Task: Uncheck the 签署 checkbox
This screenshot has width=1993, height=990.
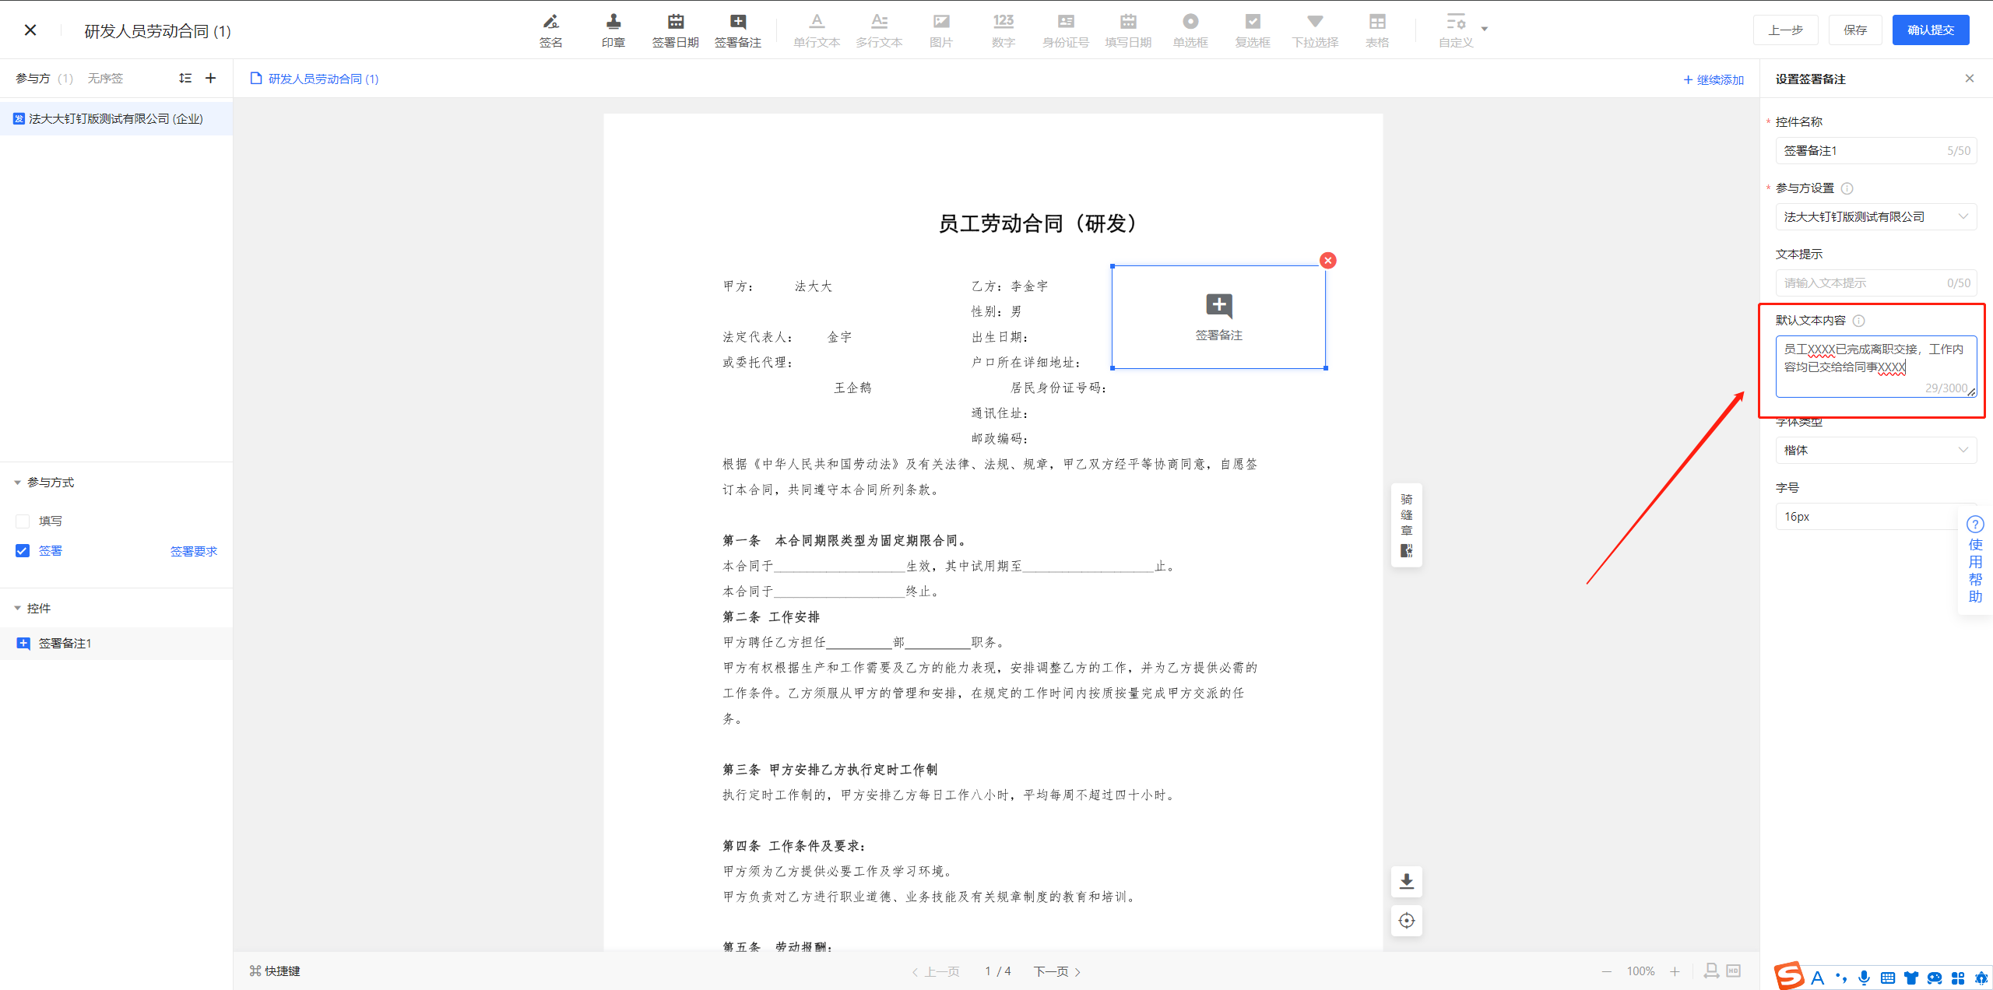Action: [23, 550]
